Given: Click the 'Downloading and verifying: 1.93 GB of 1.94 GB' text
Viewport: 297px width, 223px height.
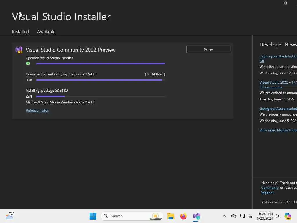Looking at the screenshot, I should (61, 74).
